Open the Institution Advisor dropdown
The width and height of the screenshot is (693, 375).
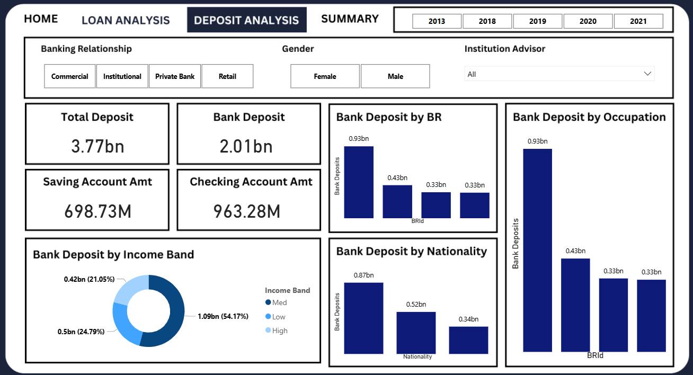coord(559,74)
